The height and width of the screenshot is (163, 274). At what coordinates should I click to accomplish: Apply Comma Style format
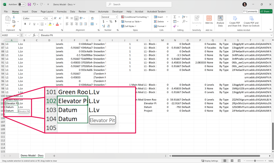115,22
